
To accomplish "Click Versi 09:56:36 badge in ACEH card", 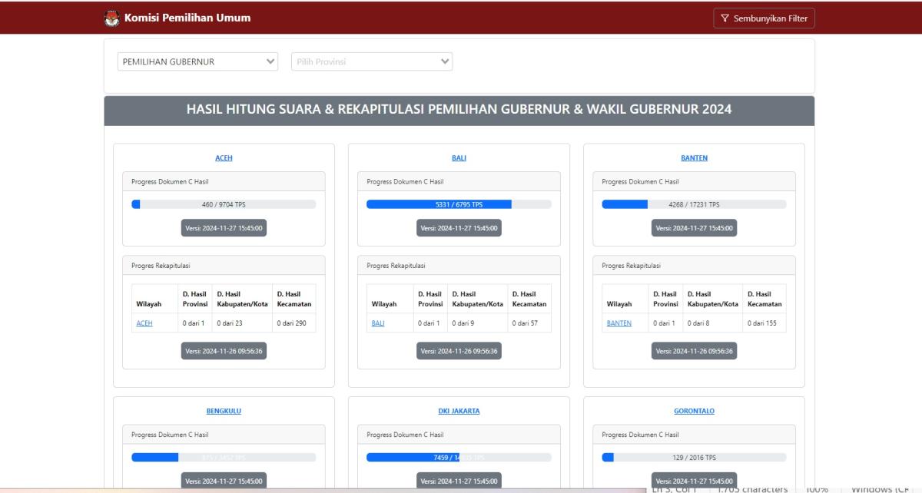I will (x=224, y=351).
